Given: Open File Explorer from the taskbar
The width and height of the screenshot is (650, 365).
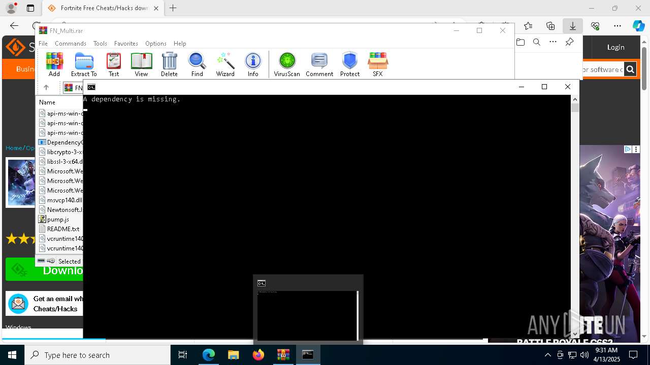Looking at the screenshot, I should point(234,355).
